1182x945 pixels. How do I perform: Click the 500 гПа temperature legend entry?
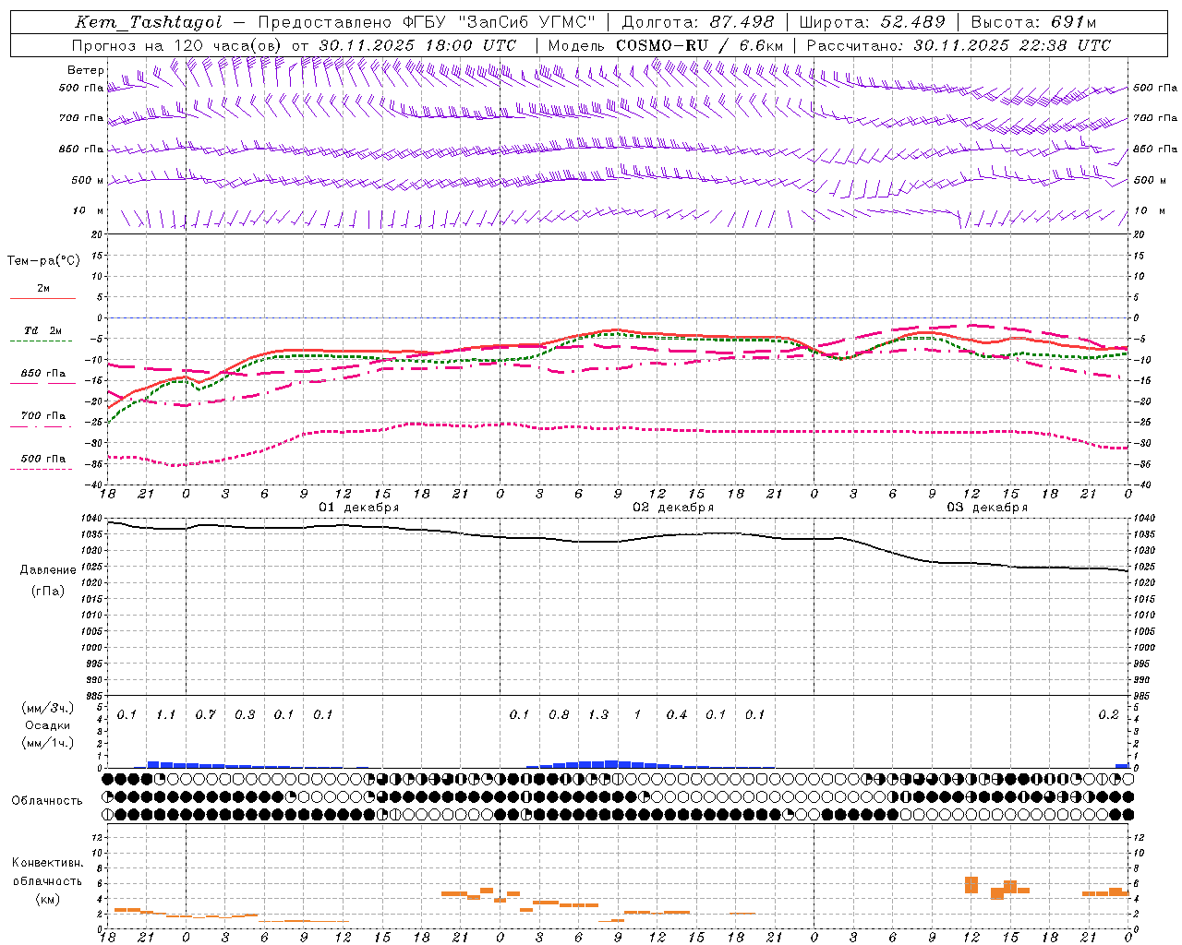43,459
